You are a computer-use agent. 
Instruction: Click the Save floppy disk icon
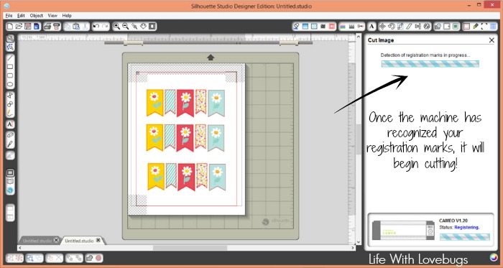pos(27,27)
